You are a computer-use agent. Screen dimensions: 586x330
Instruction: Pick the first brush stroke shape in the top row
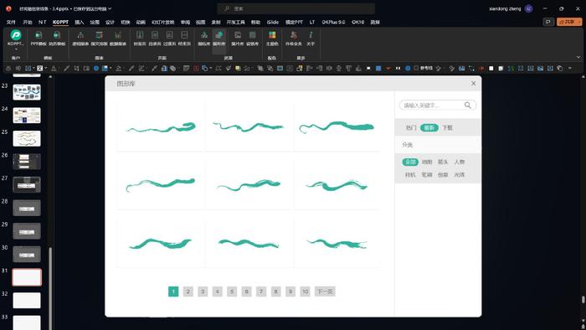pyautogui.click(x=161, y=127)
